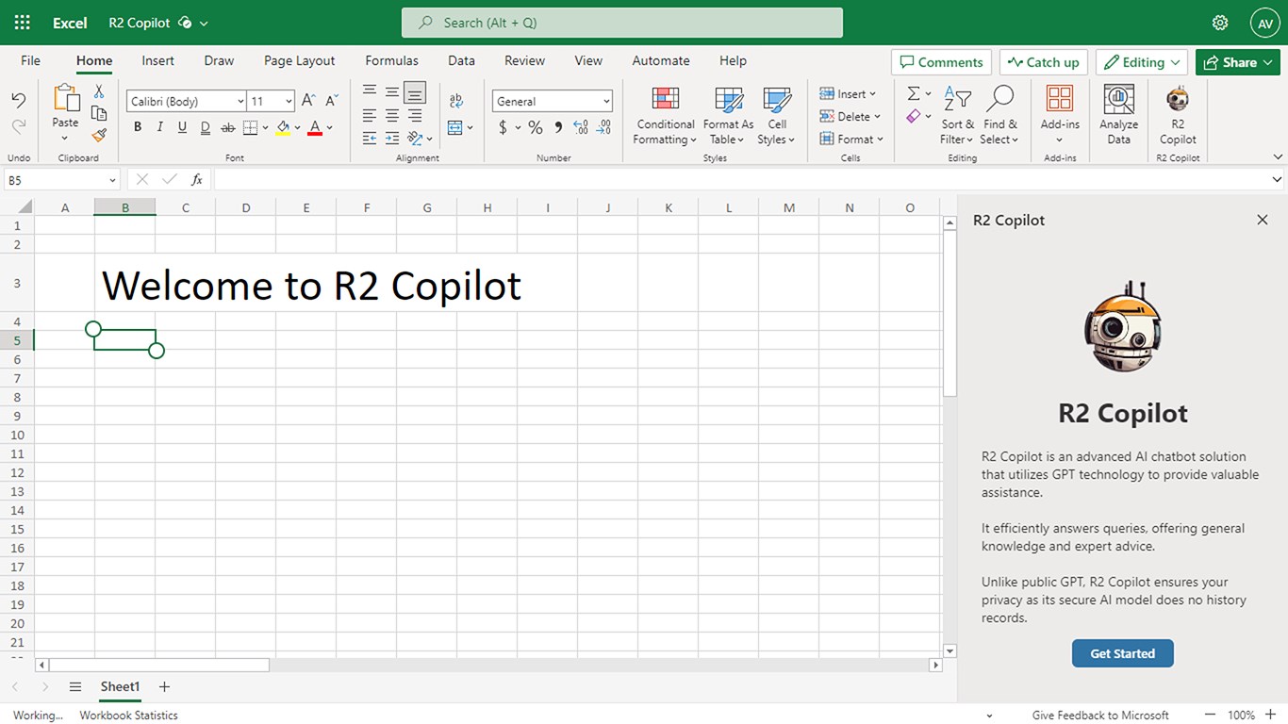Open the Editing mode dropdown

(x=1141, y=62)
